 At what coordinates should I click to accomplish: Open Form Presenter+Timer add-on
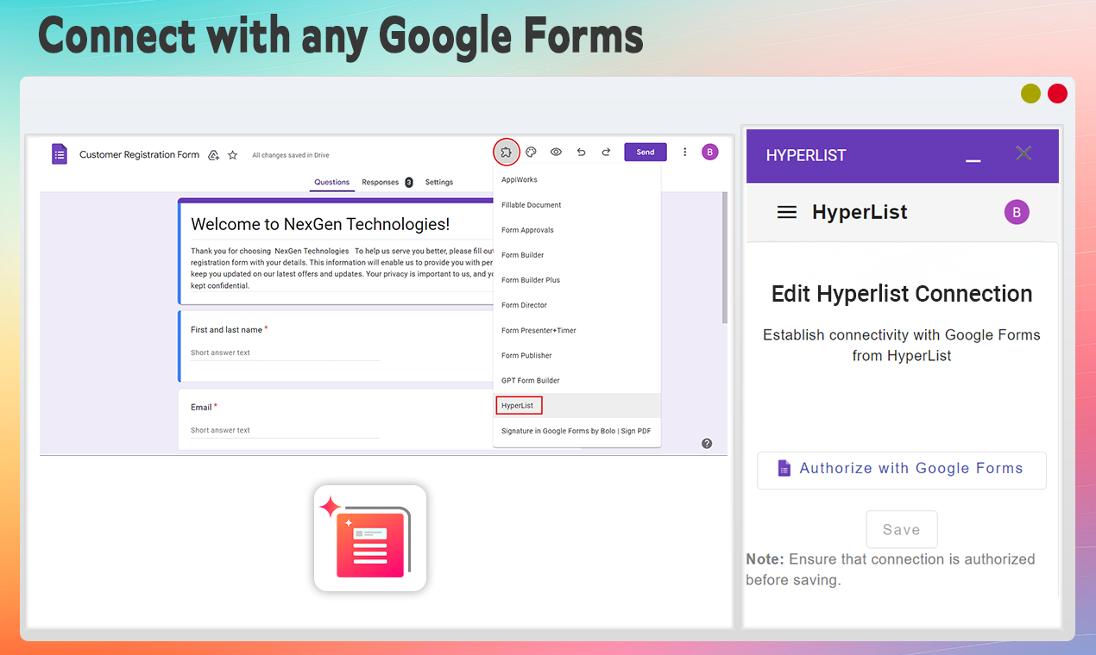pyautogui.click(x=576, y=330)
